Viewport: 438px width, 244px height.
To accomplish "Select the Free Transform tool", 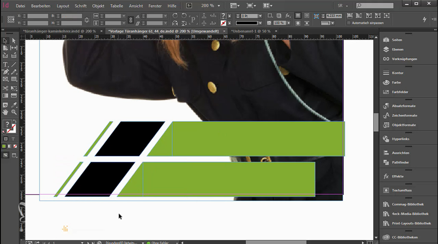I will (14, 88).
